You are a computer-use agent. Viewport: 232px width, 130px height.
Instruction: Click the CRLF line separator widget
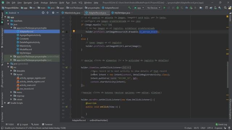click(203, 128)
